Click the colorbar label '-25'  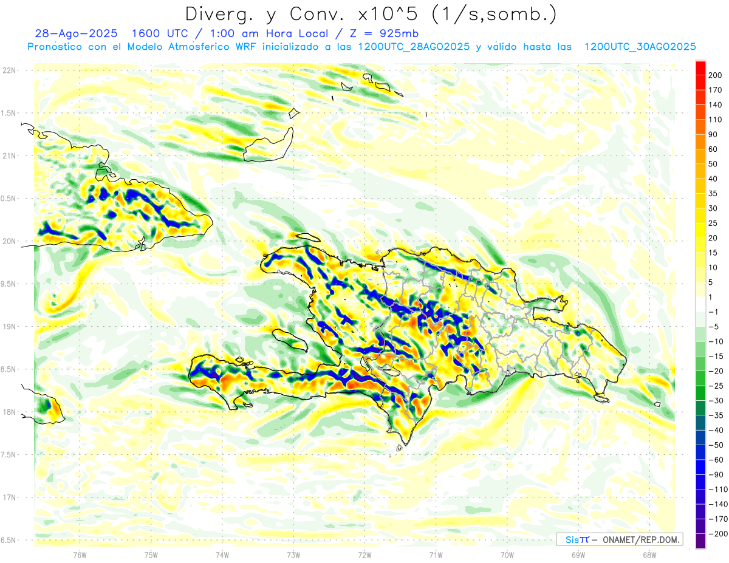pyautogui.click(x=717, y=386)
